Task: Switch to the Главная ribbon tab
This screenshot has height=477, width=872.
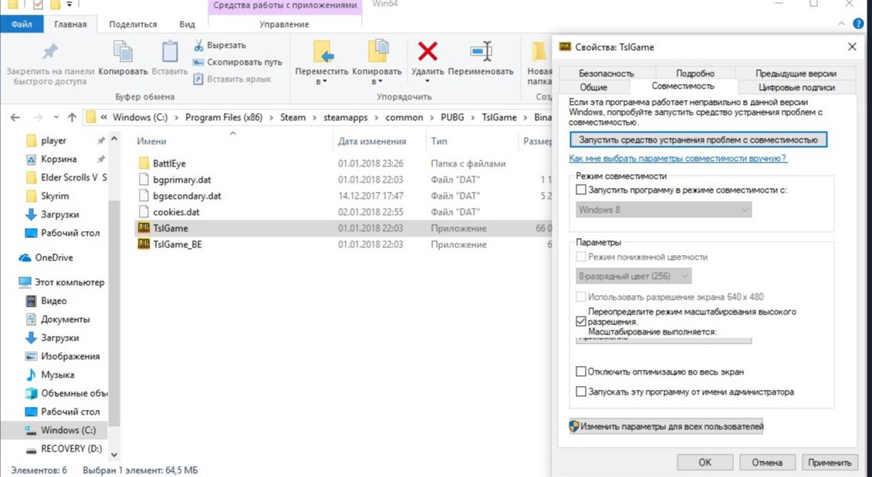Action: pyautogui.click(x=70, y=24)
